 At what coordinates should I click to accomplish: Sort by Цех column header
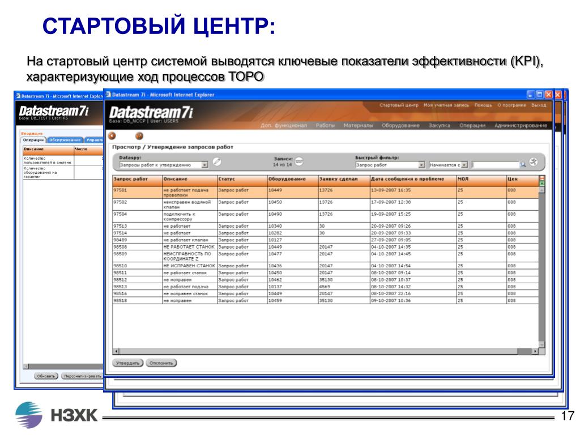[522, 180]
